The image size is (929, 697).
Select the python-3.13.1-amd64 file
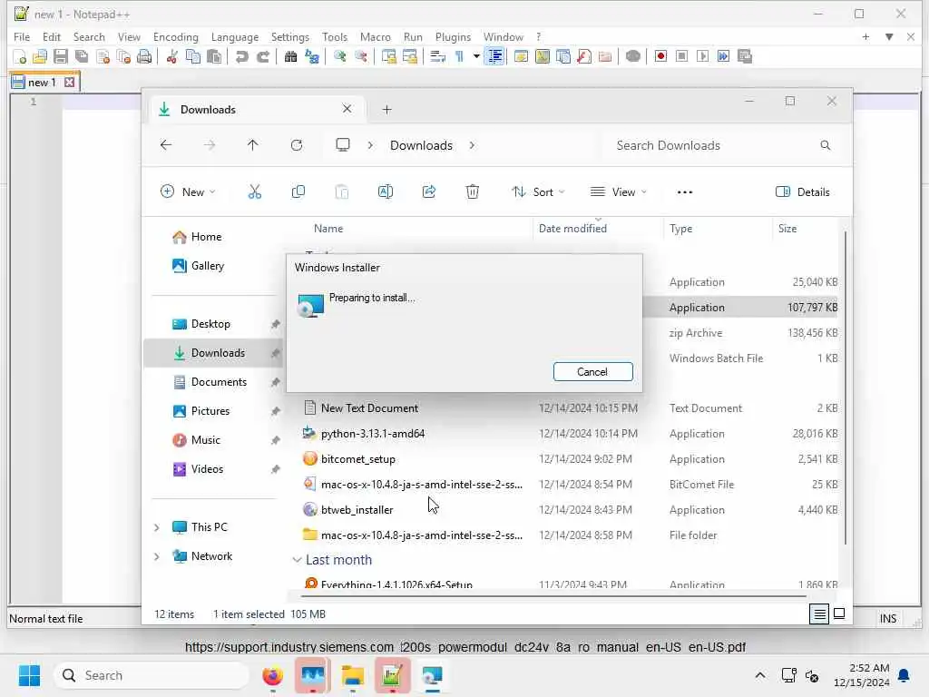coord(372,433)
